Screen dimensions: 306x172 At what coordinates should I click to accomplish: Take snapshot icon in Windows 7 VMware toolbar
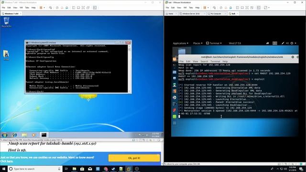tap(57, 8)
